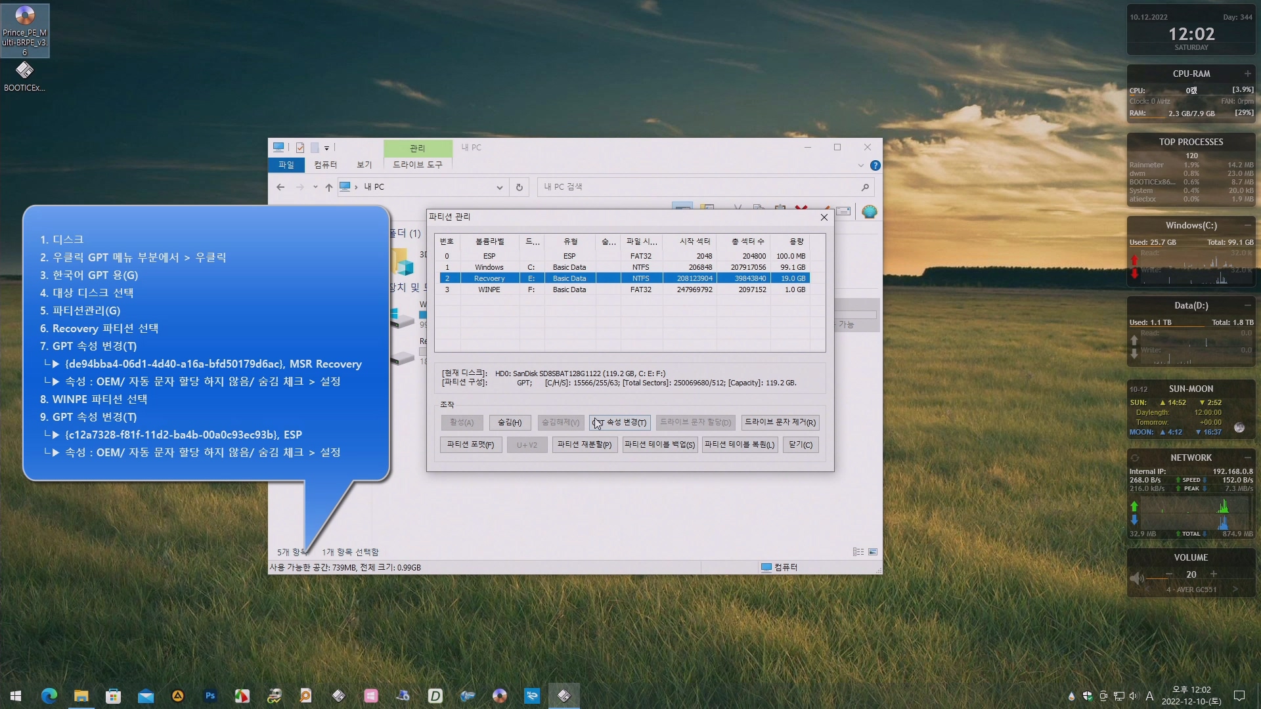The height and width of the screenshot is (709, 1261).
Task: Open Explorer help question mark
Action: 875,165
